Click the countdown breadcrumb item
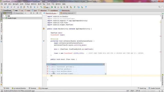Screen dimensions: 164x92 [x=53, y=10]
